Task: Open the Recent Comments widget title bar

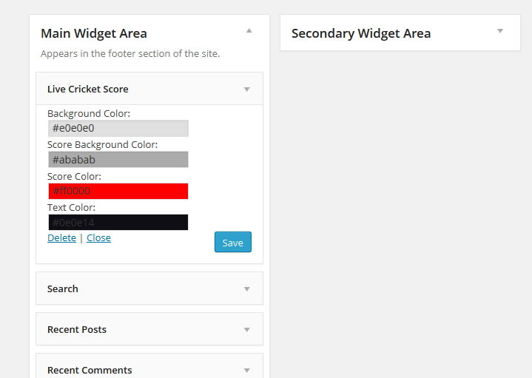Action: point(90,370)
